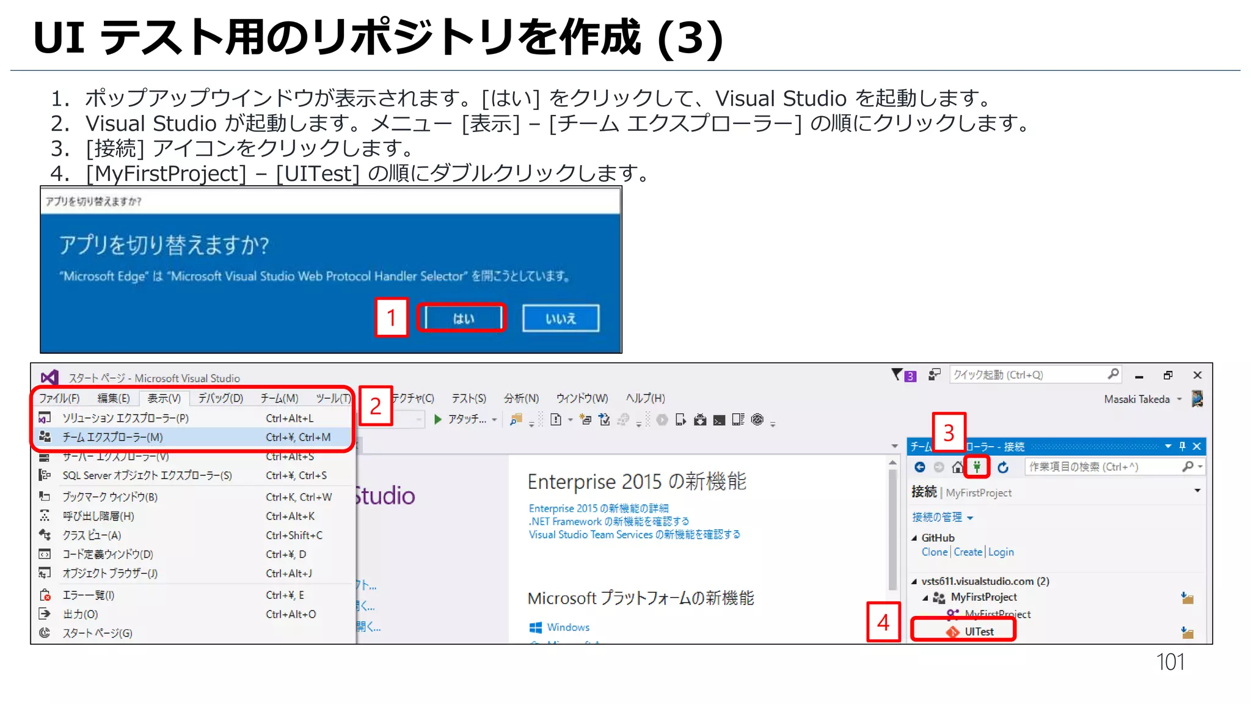Select コード定義ウィンドウ(D) menu entry
The height and width of the screenshot is (704, 1251).
pyautogui.click(x=193, y=554)
